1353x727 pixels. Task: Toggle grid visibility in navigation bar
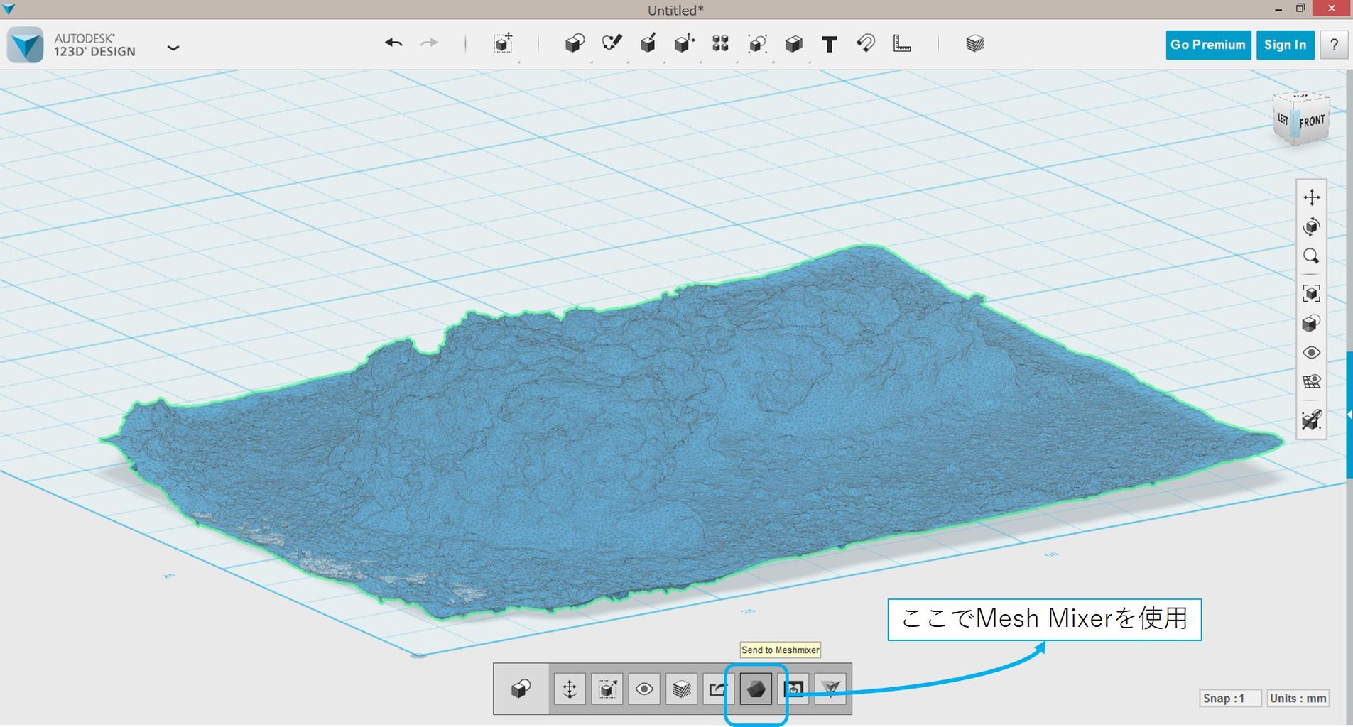[x=1311, y=382]
